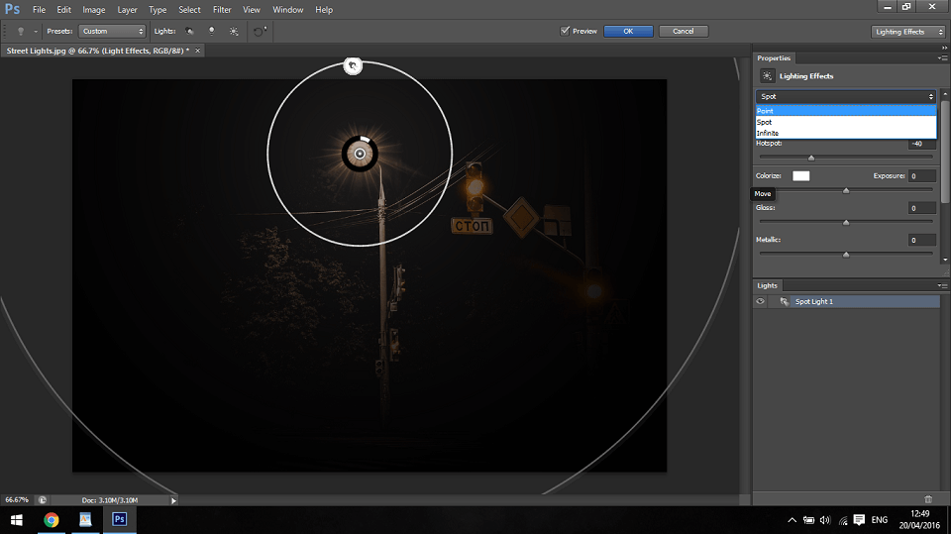Open the Filter menu

[222, 9]
